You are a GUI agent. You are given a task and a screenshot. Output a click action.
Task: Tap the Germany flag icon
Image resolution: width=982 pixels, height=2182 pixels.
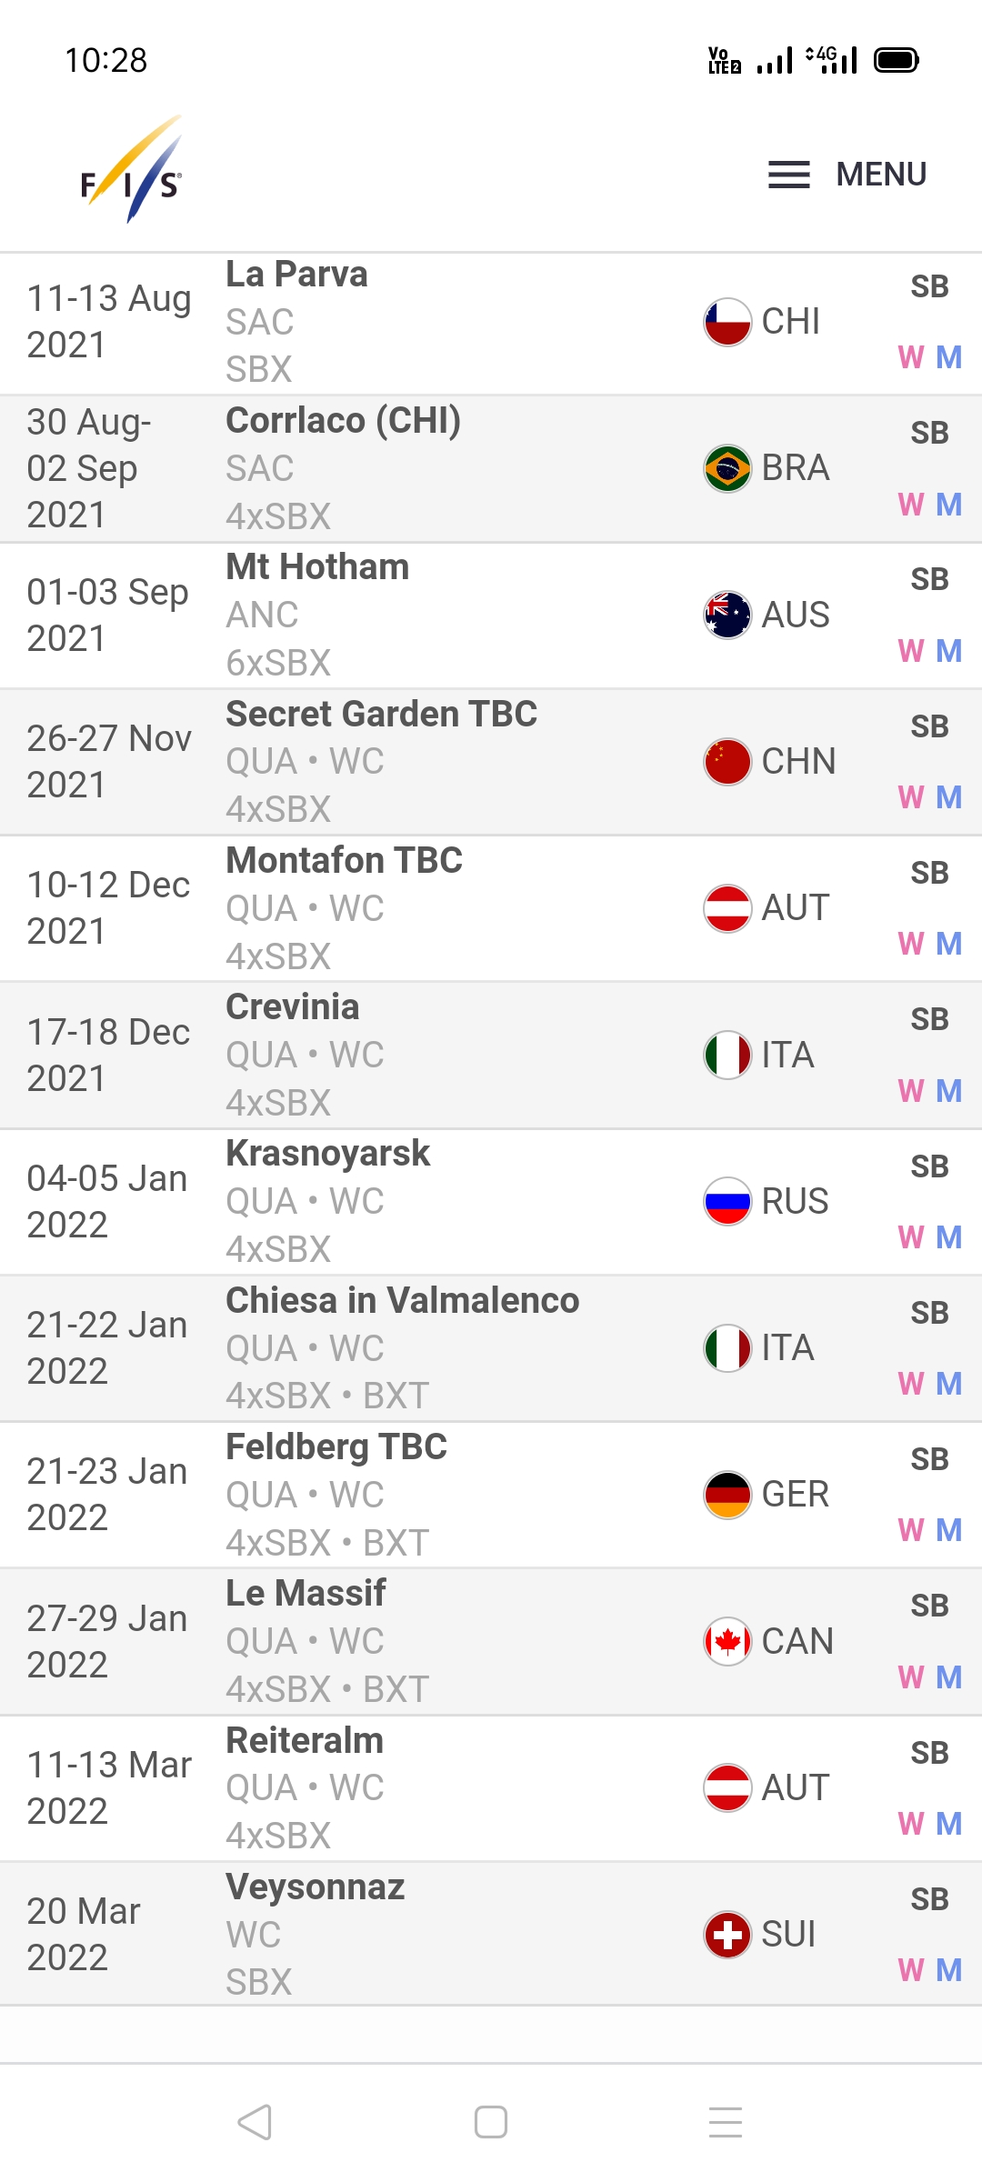[727, 1494]
